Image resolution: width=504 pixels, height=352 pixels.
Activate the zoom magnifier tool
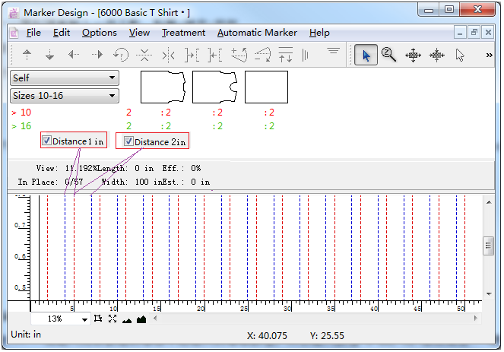(389, 55)
